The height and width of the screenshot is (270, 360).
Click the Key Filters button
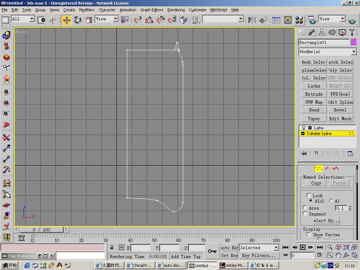tap(259, 256)
